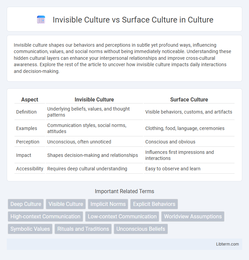
Task: Click 'Easy to observe and learn' cell
Action: click(189, 169)
